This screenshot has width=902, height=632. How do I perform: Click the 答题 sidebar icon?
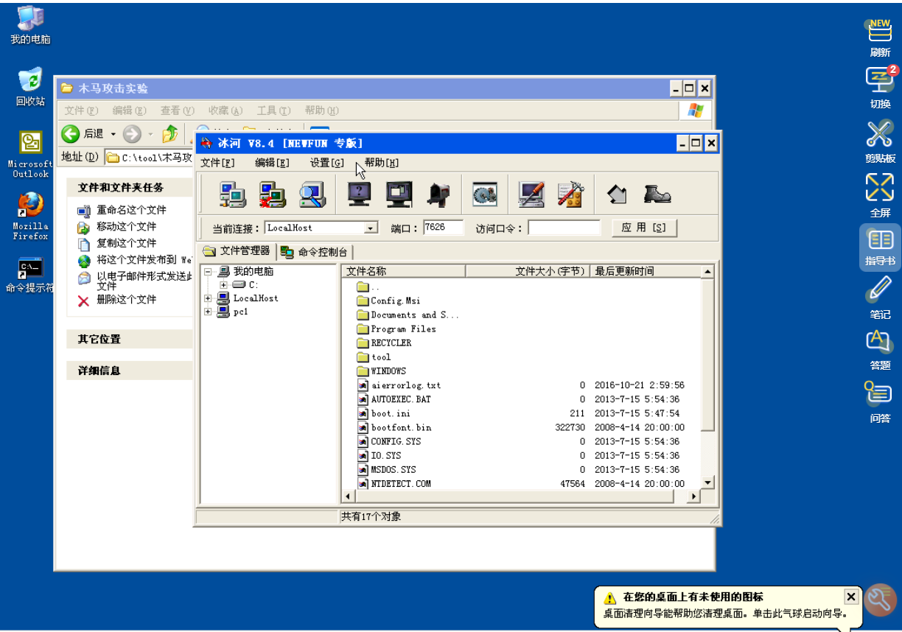coord(880,349)
